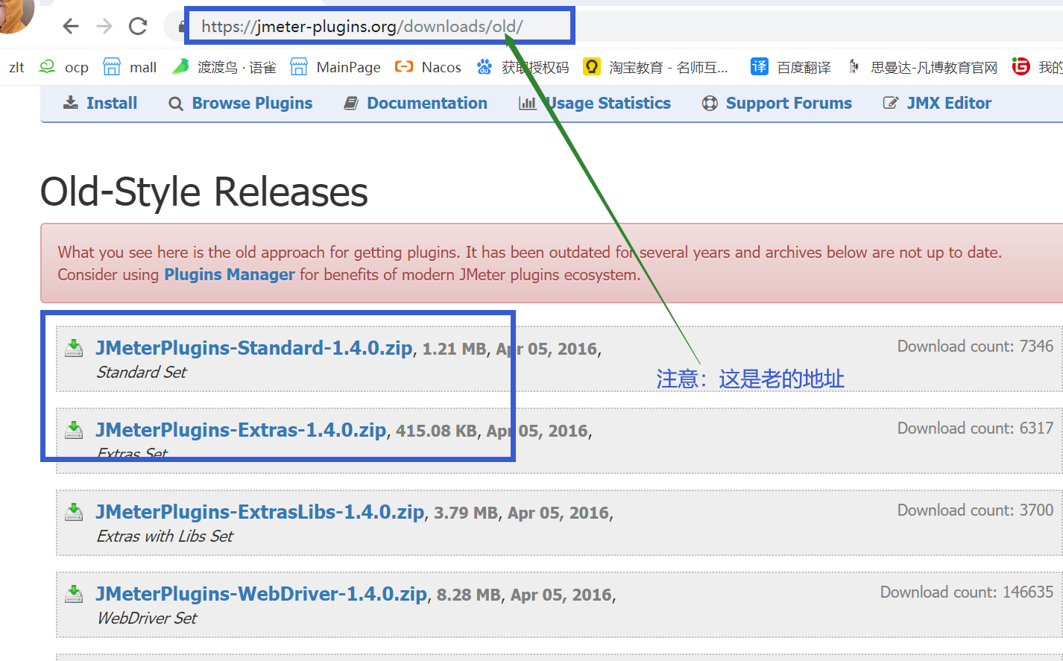Viewport: 1063px width, 661px height.
Task: Click the Nacos bookmark icon
Action: click(x=404, y=66)
